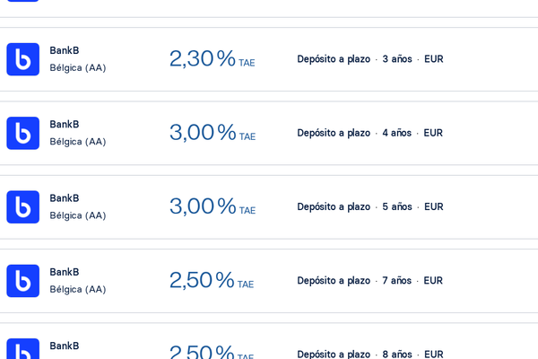Click BankB logo in 4 años row
Image resolution: width=538 pixels, height=359 pixels.
click(23, 133)
